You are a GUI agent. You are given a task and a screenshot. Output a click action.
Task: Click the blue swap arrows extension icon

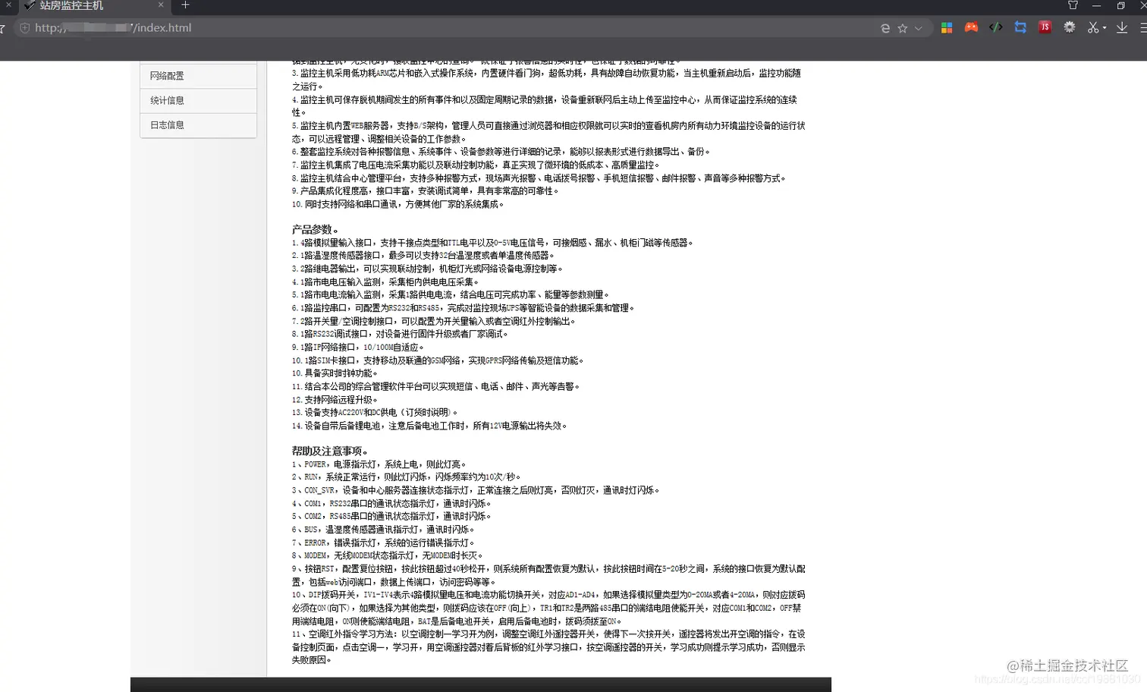pyautogui.click(x=1020, y=27)
